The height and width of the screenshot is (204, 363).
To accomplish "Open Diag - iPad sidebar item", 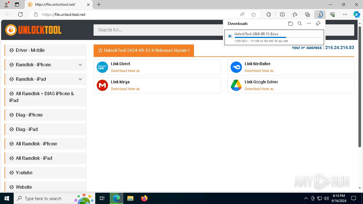I will (46, 129).
